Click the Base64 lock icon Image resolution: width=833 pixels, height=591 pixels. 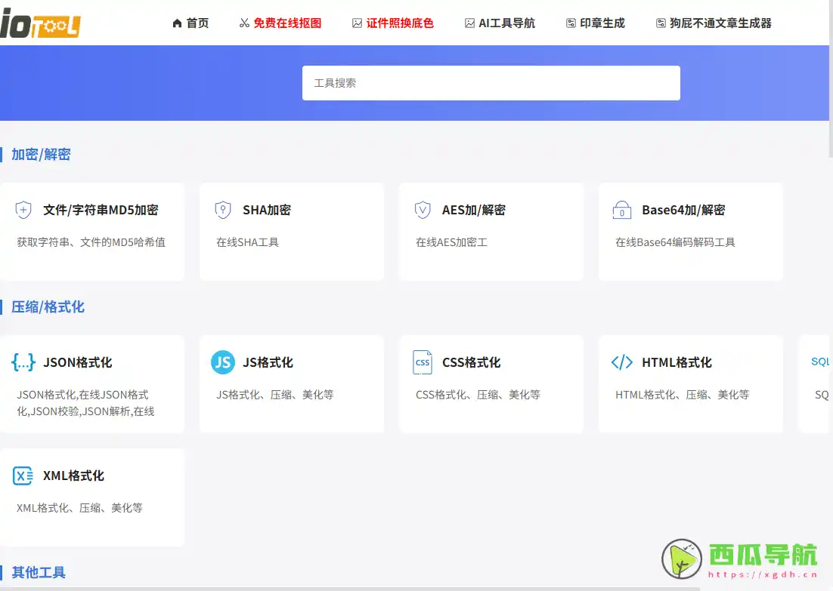coord(622,210)
